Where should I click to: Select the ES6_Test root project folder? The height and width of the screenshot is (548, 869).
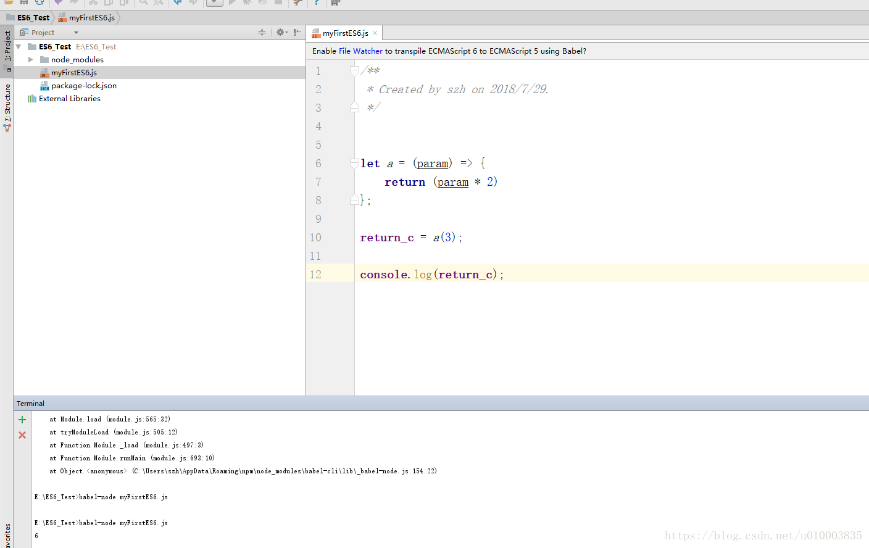[x=55, y=47]
